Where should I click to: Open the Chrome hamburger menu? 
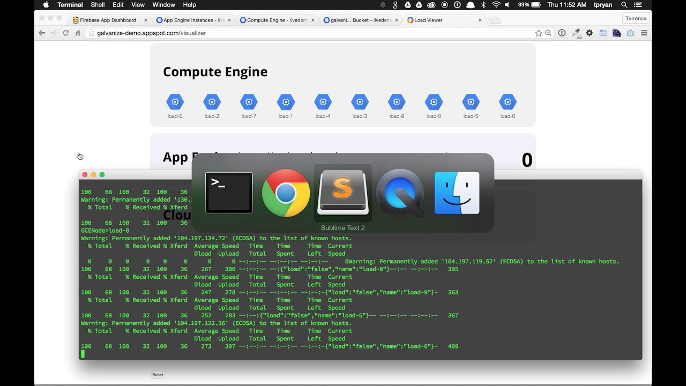644,33
